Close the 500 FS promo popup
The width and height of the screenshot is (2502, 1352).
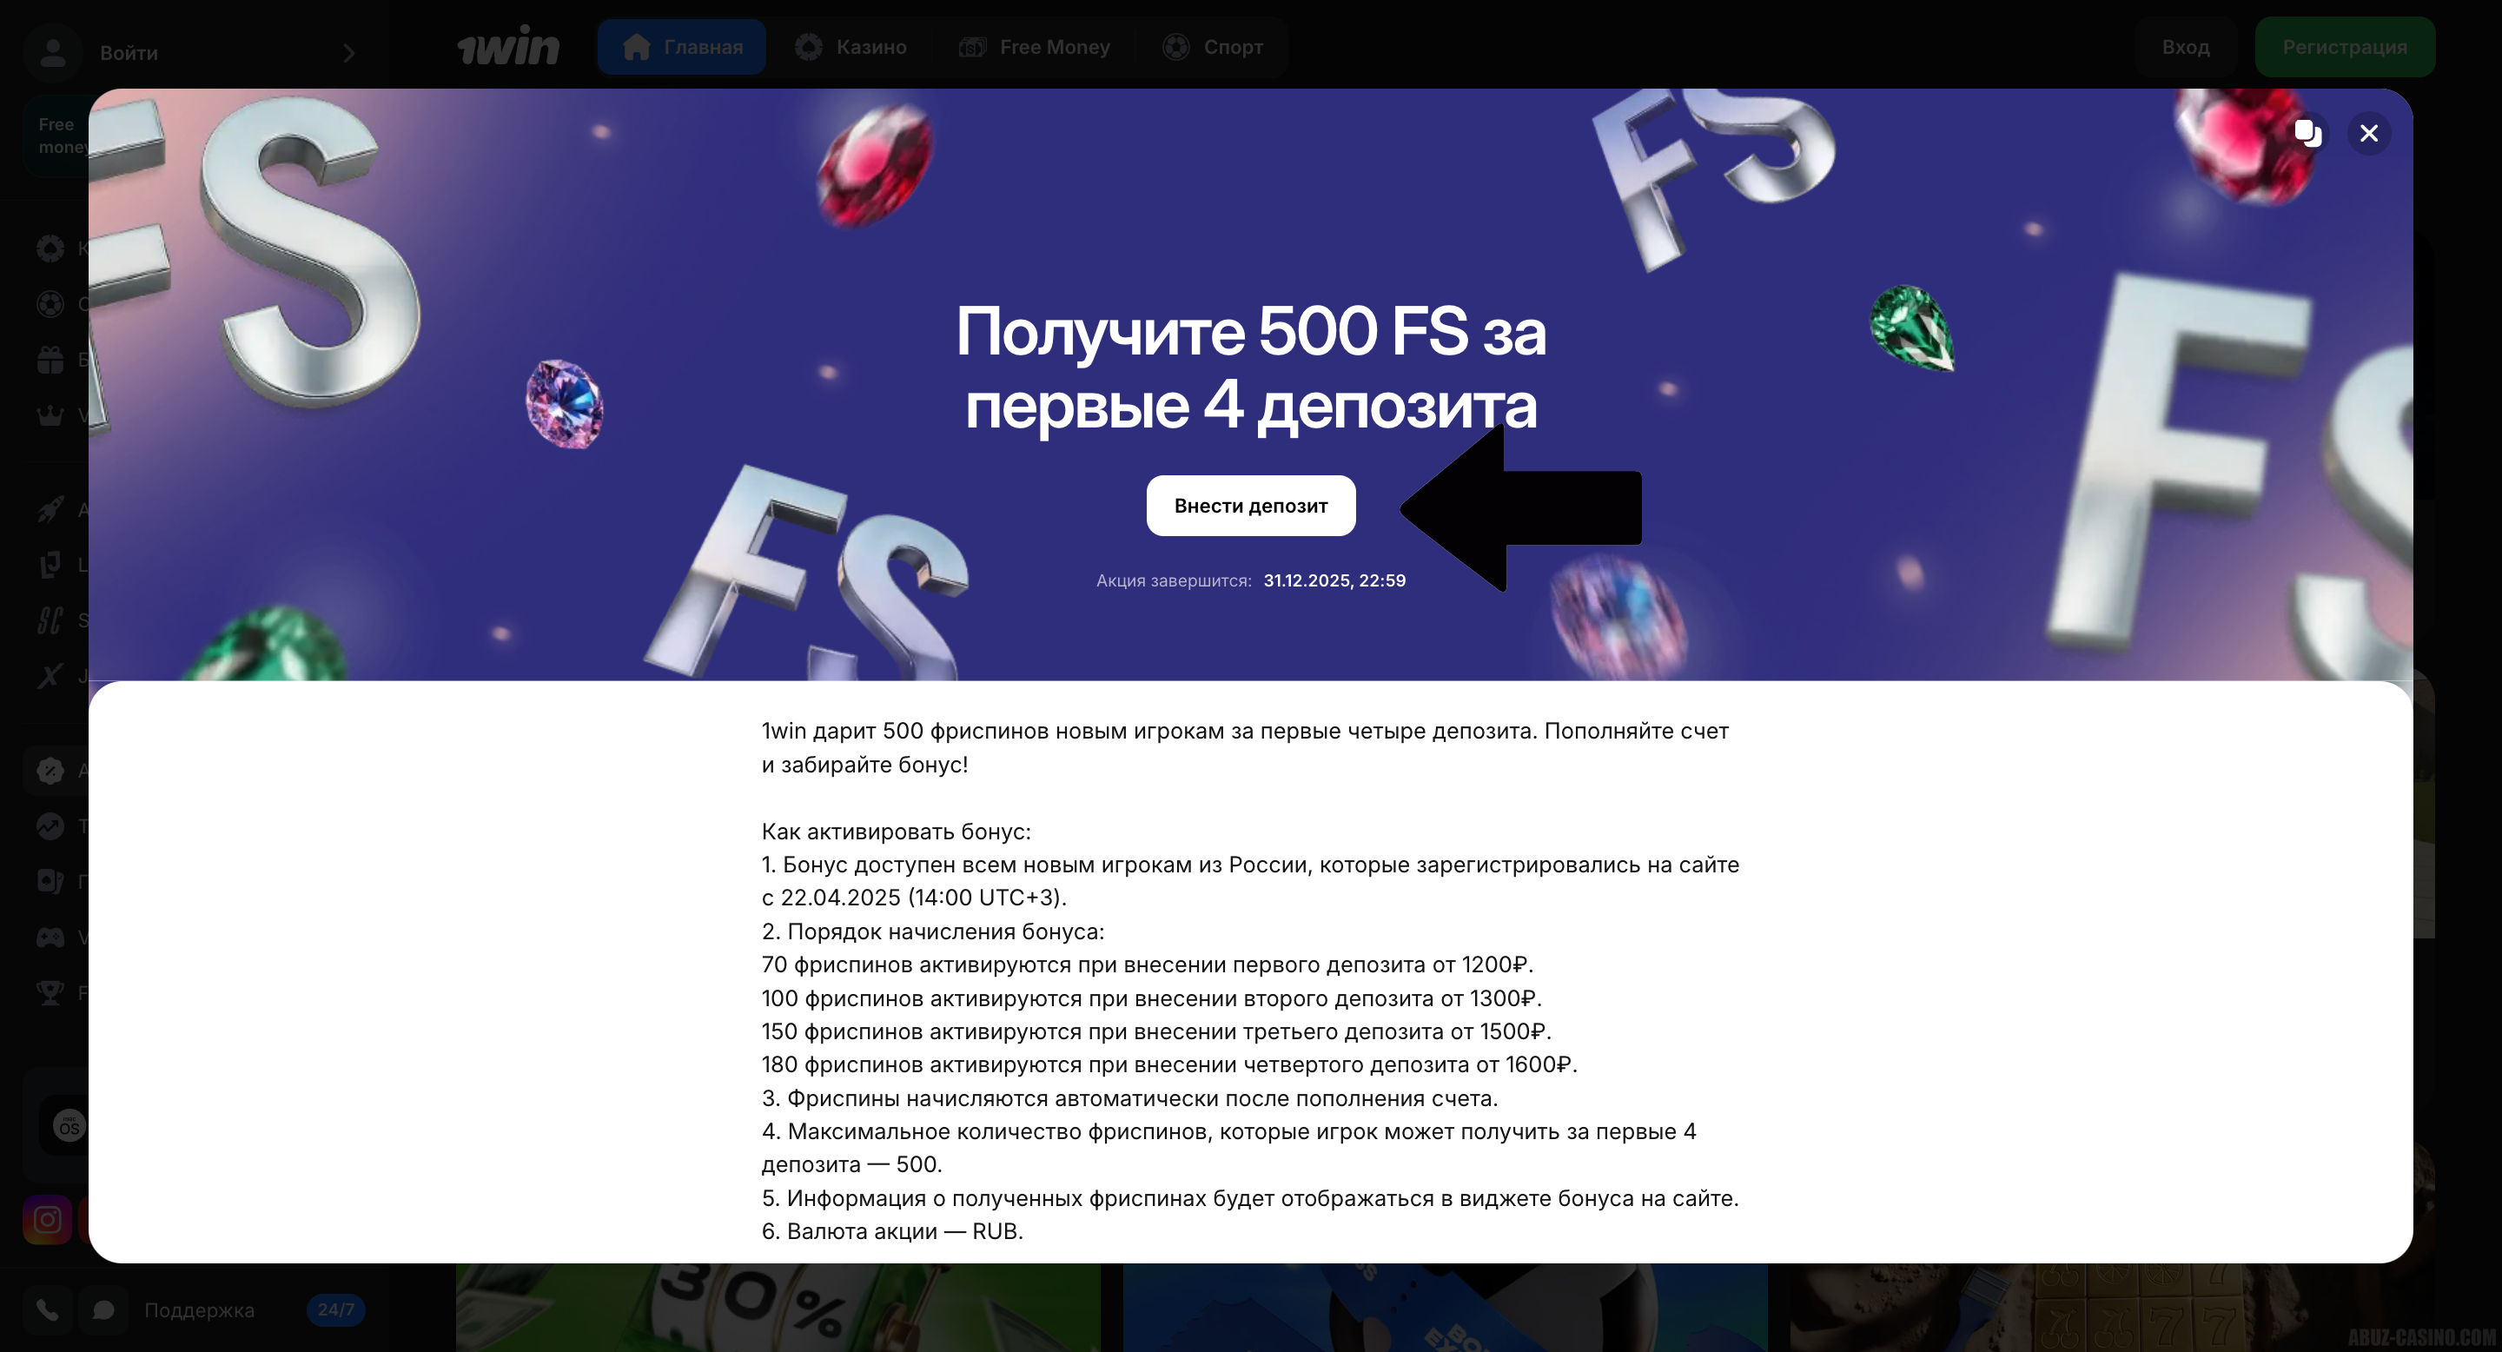click(2368, 133)
